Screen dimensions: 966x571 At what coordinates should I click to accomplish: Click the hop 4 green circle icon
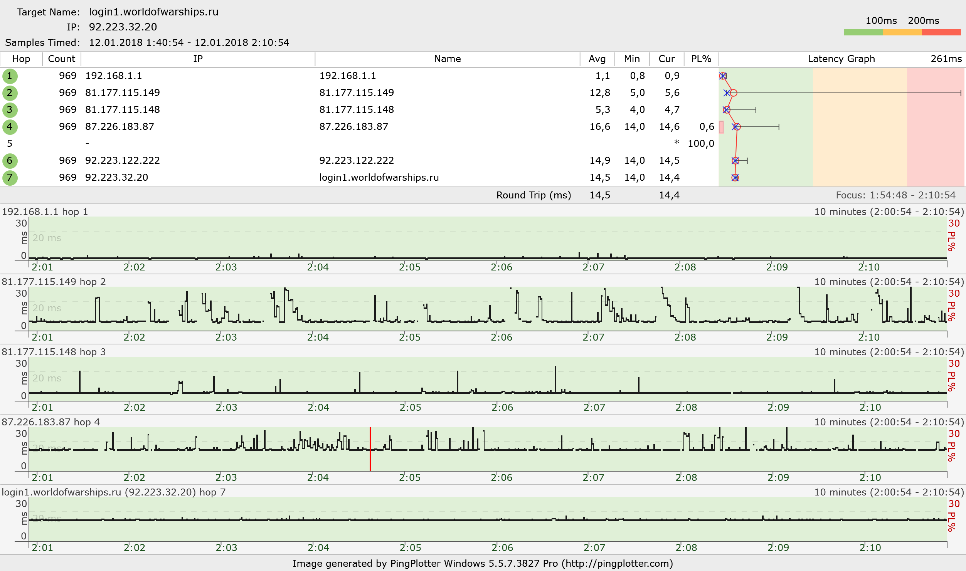pyautogui.click(x=10, y=127)
